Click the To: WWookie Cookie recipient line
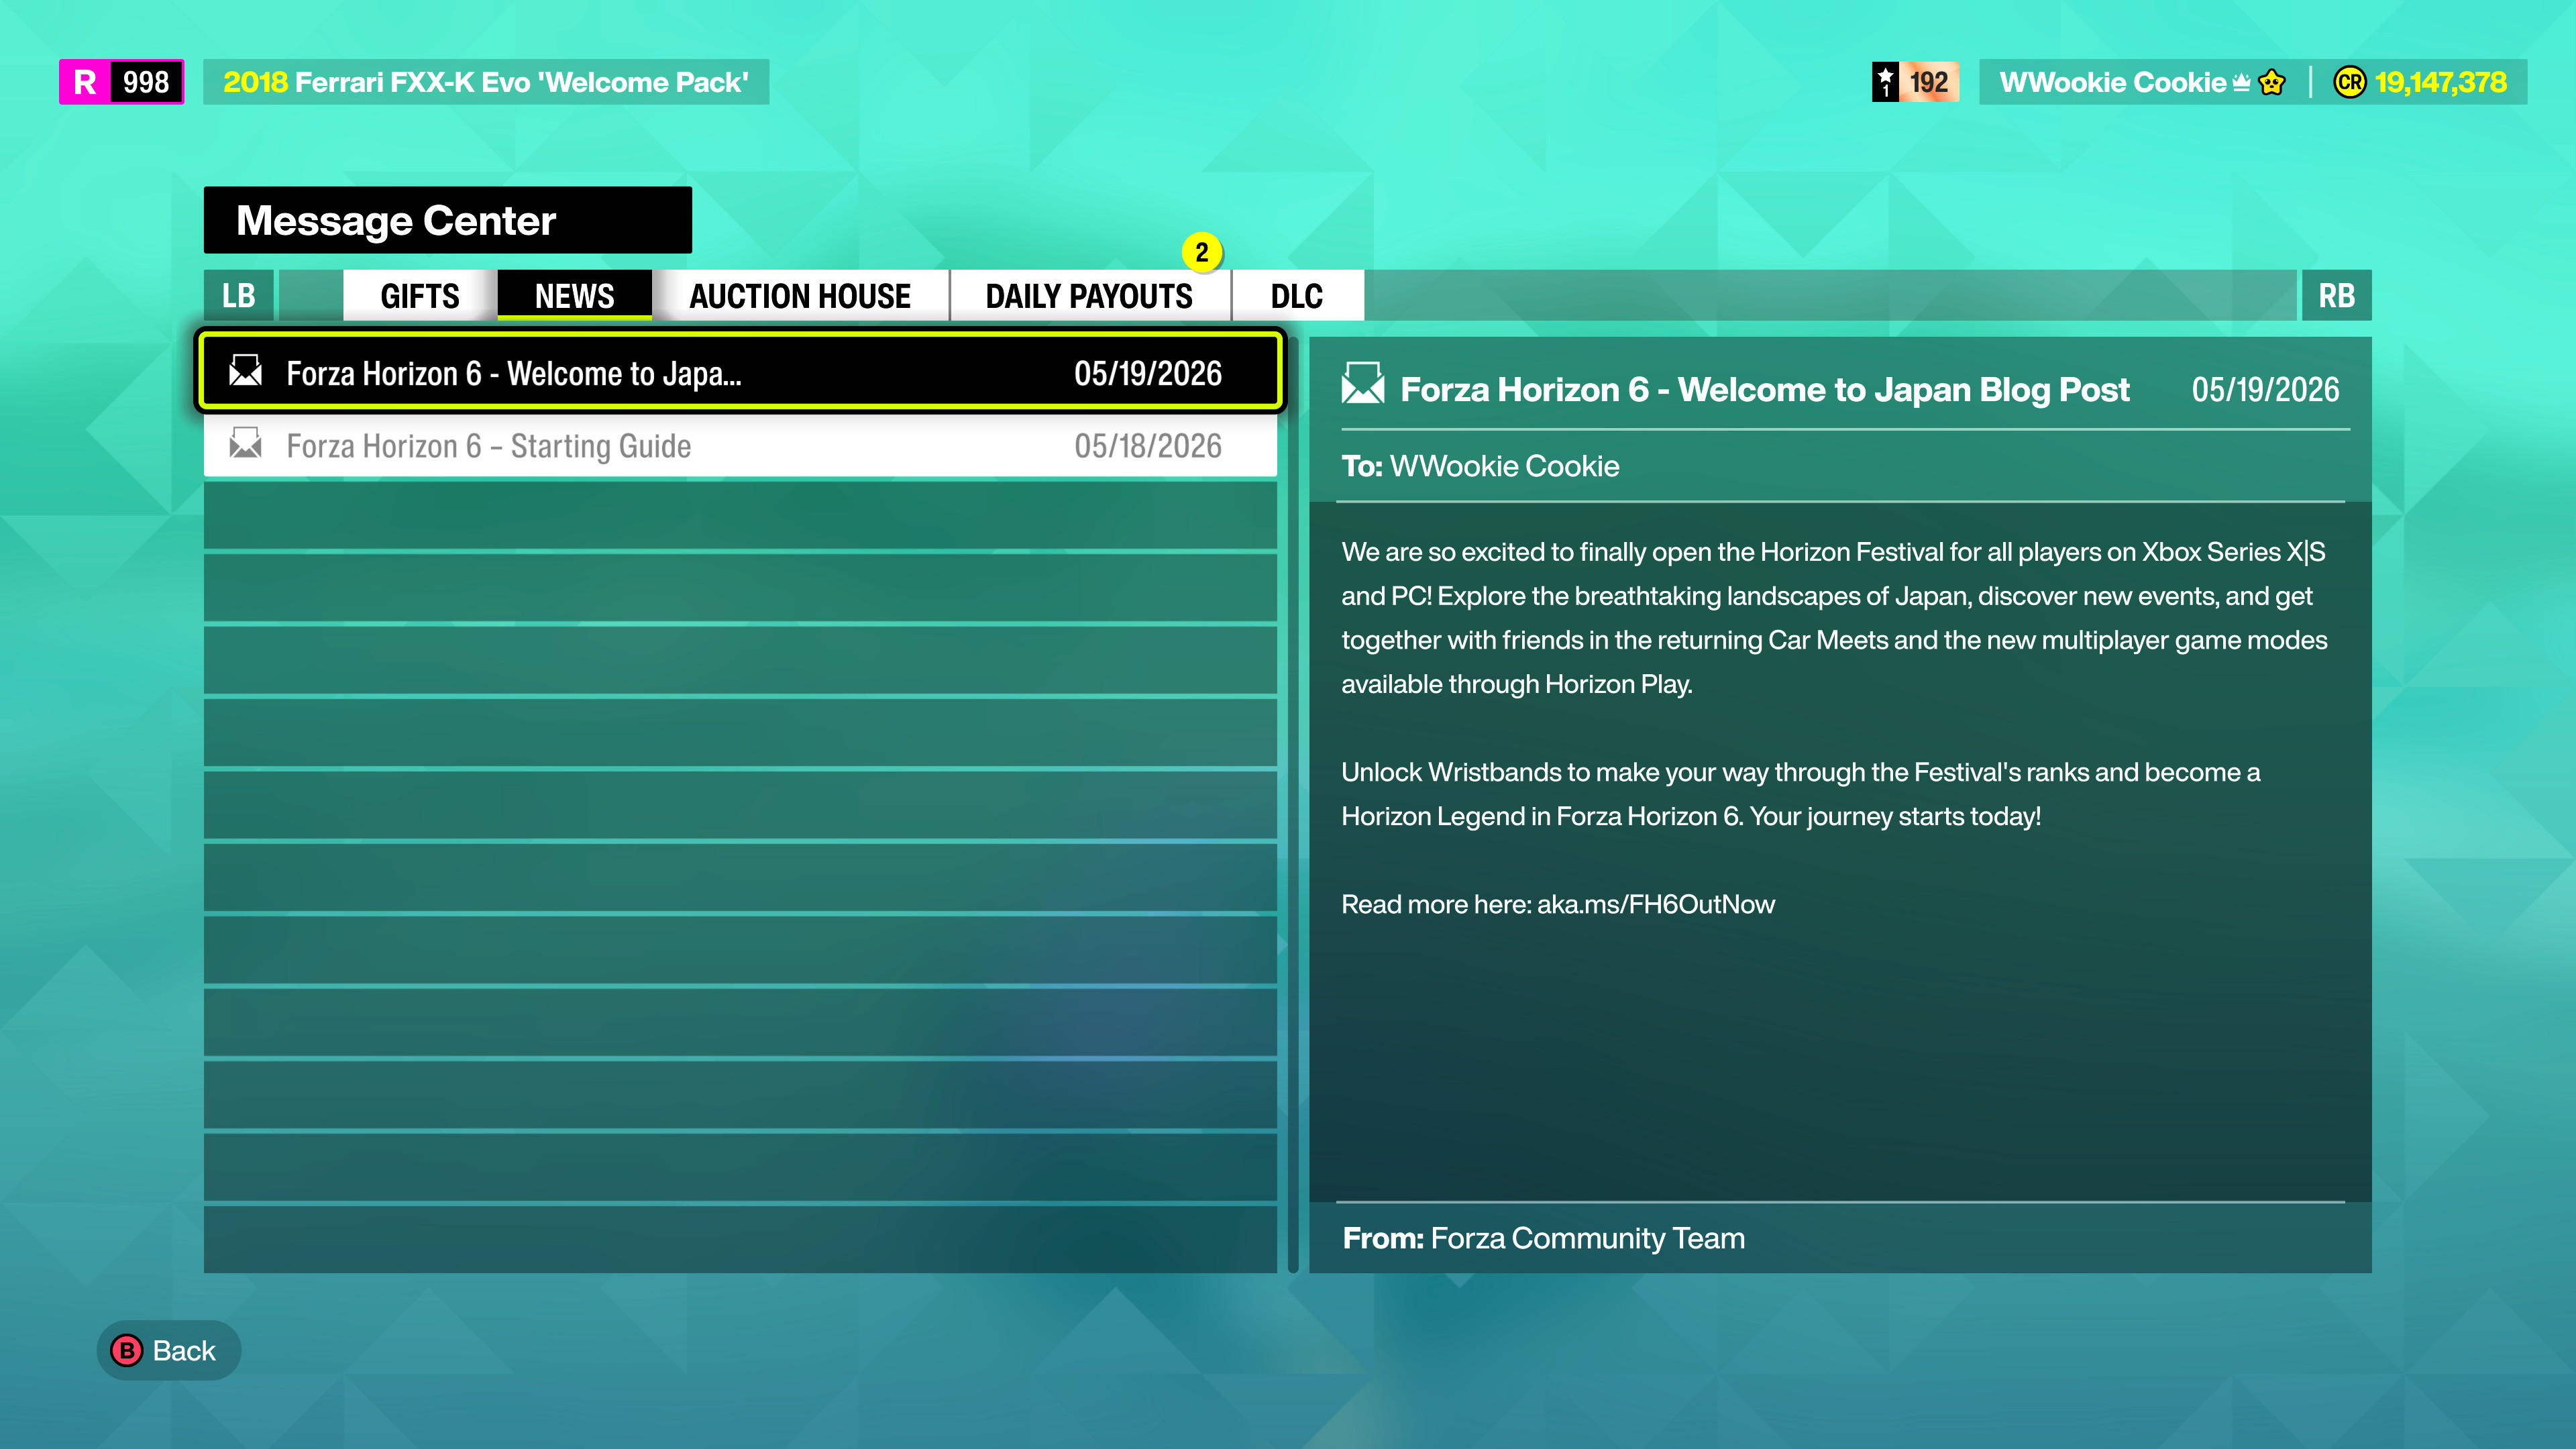This screenshot has height=1449, width=2576. (x=1480, y=466)
